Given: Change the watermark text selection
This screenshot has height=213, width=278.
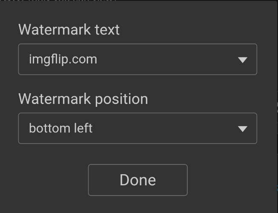Looking at the screenshot, I should (138, 59).
